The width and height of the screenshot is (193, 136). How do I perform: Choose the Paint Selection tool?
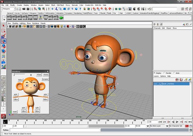point(4,36)
